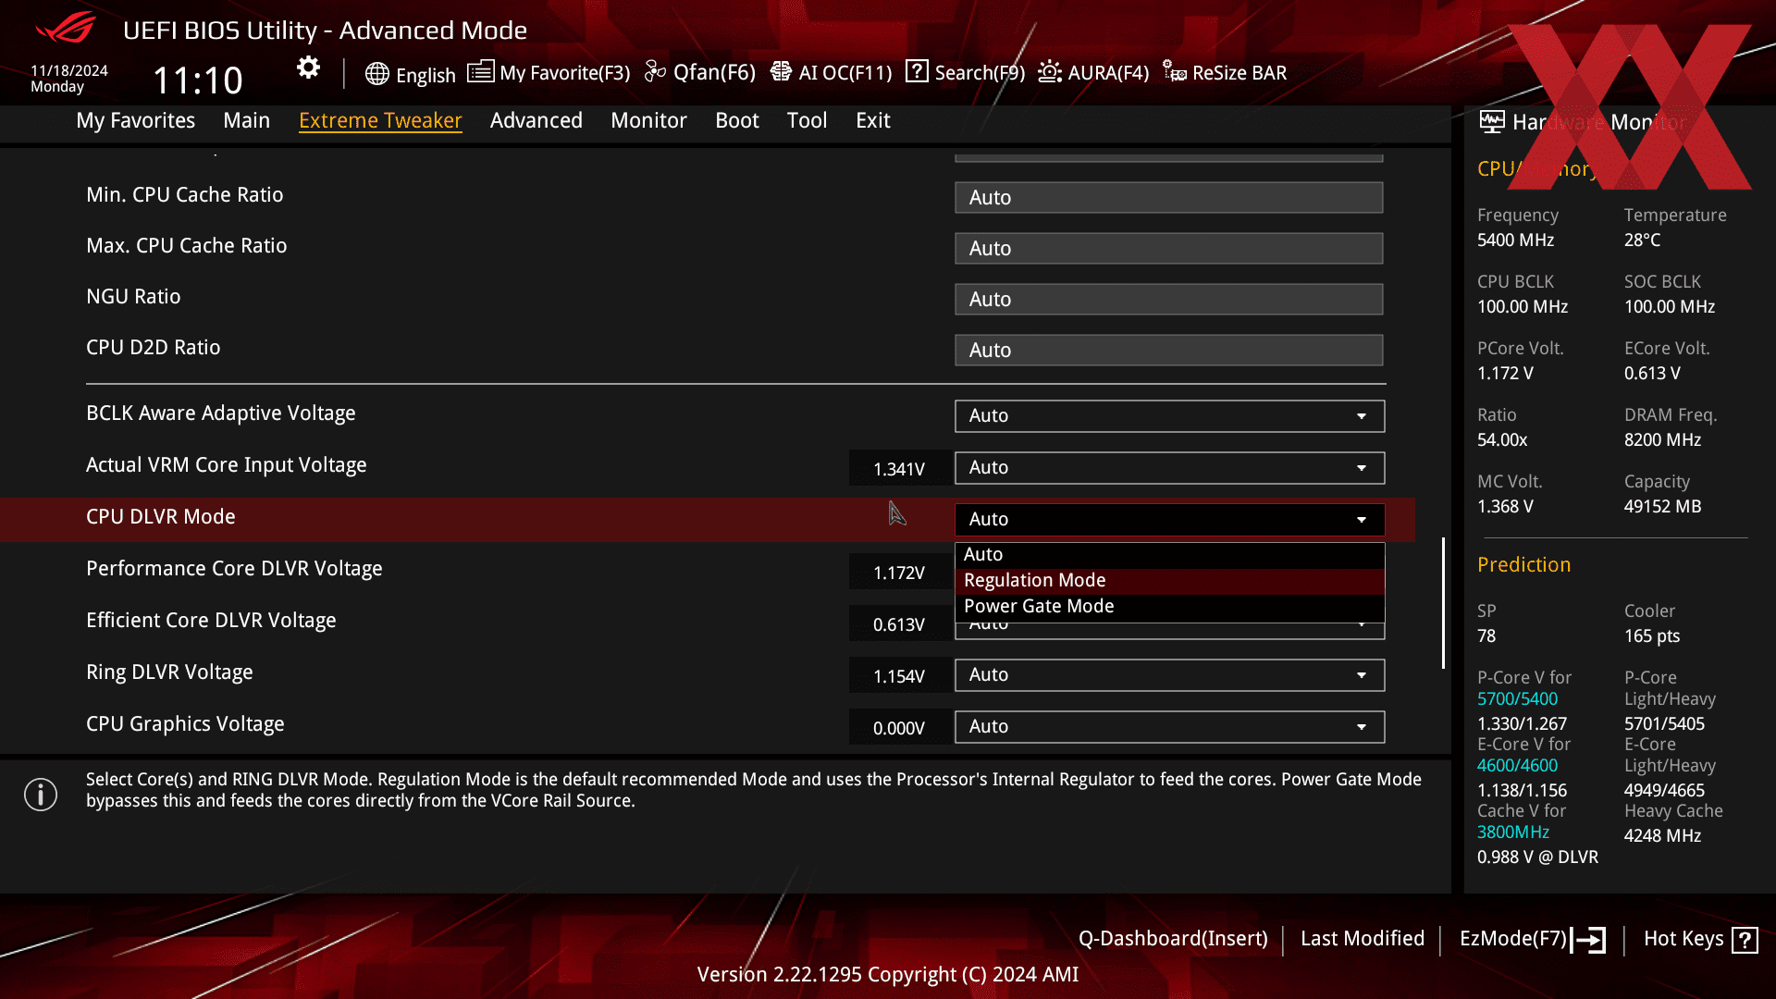Click the Prediction section heading
Image resolution: width=1776 pixels, height=999 pixels.
[x=1523, y=564]
